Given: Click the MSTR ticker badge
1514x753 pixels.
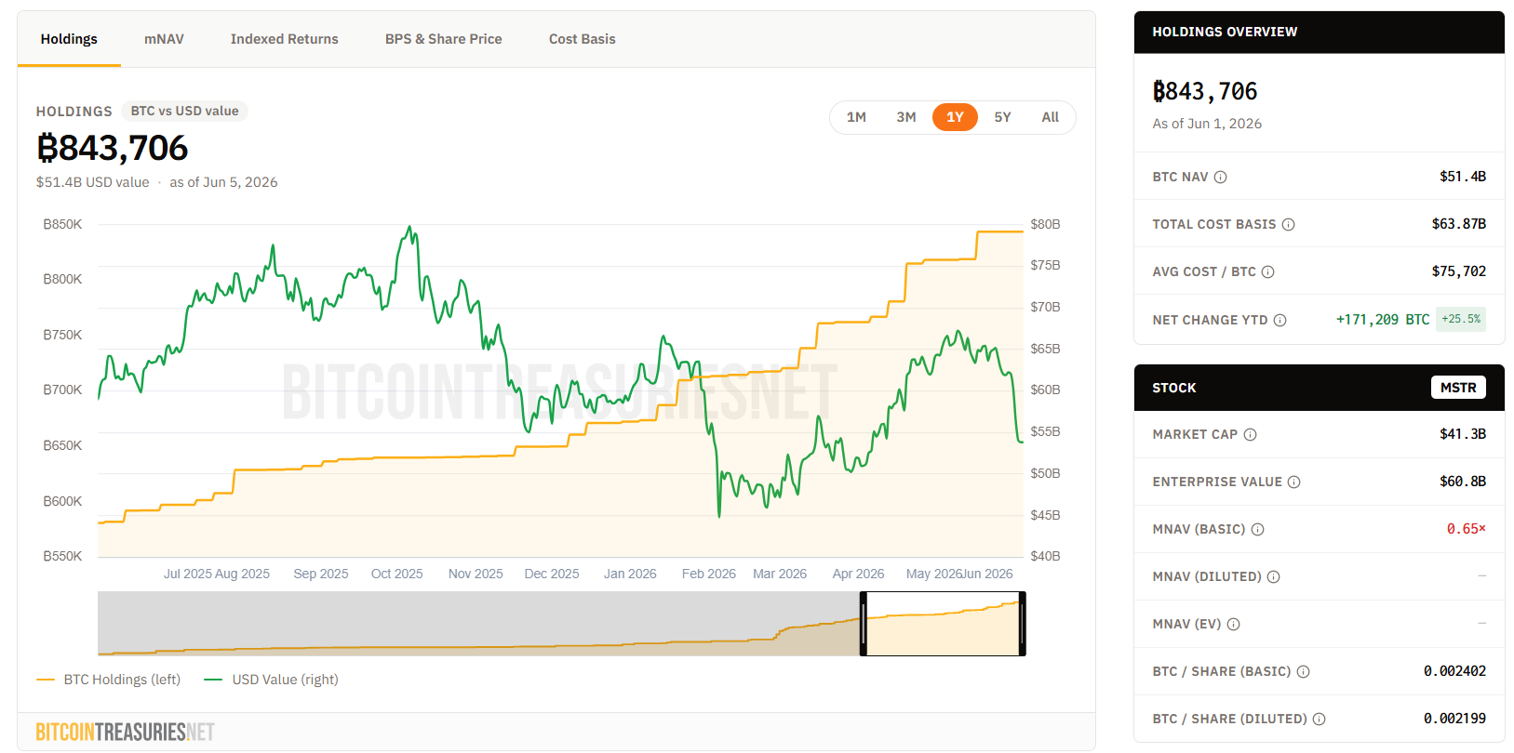Looking at the screenshot, I should (1458, 388).
